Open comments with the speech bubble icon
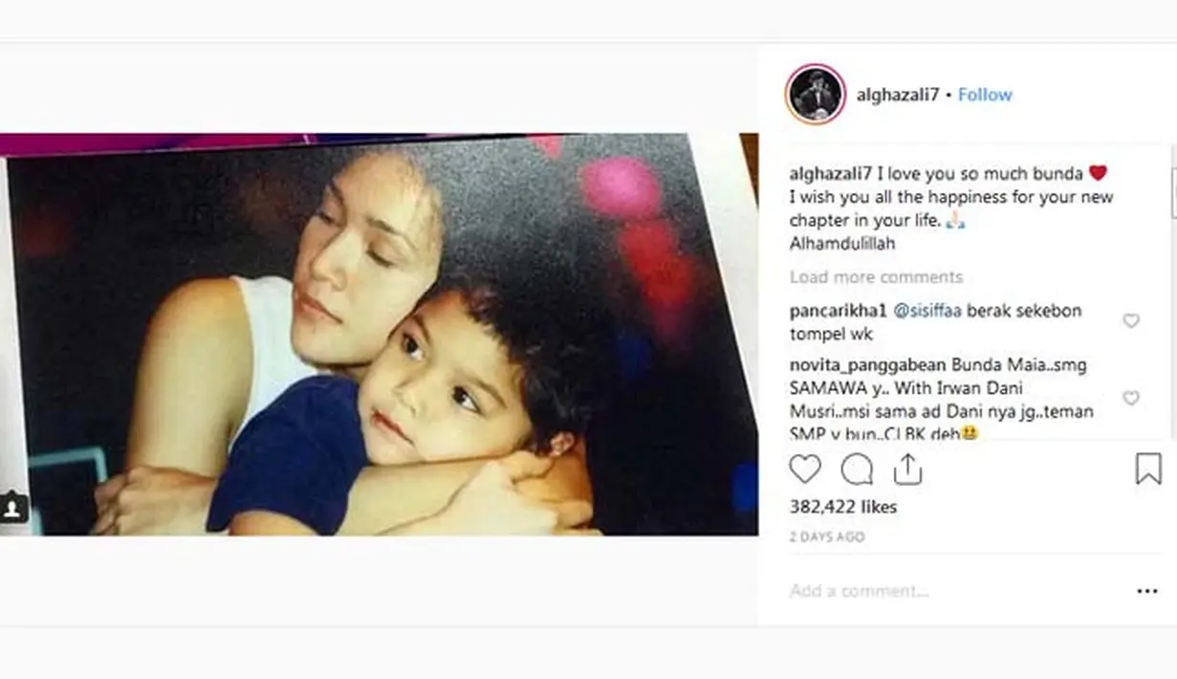 point(856,470)
